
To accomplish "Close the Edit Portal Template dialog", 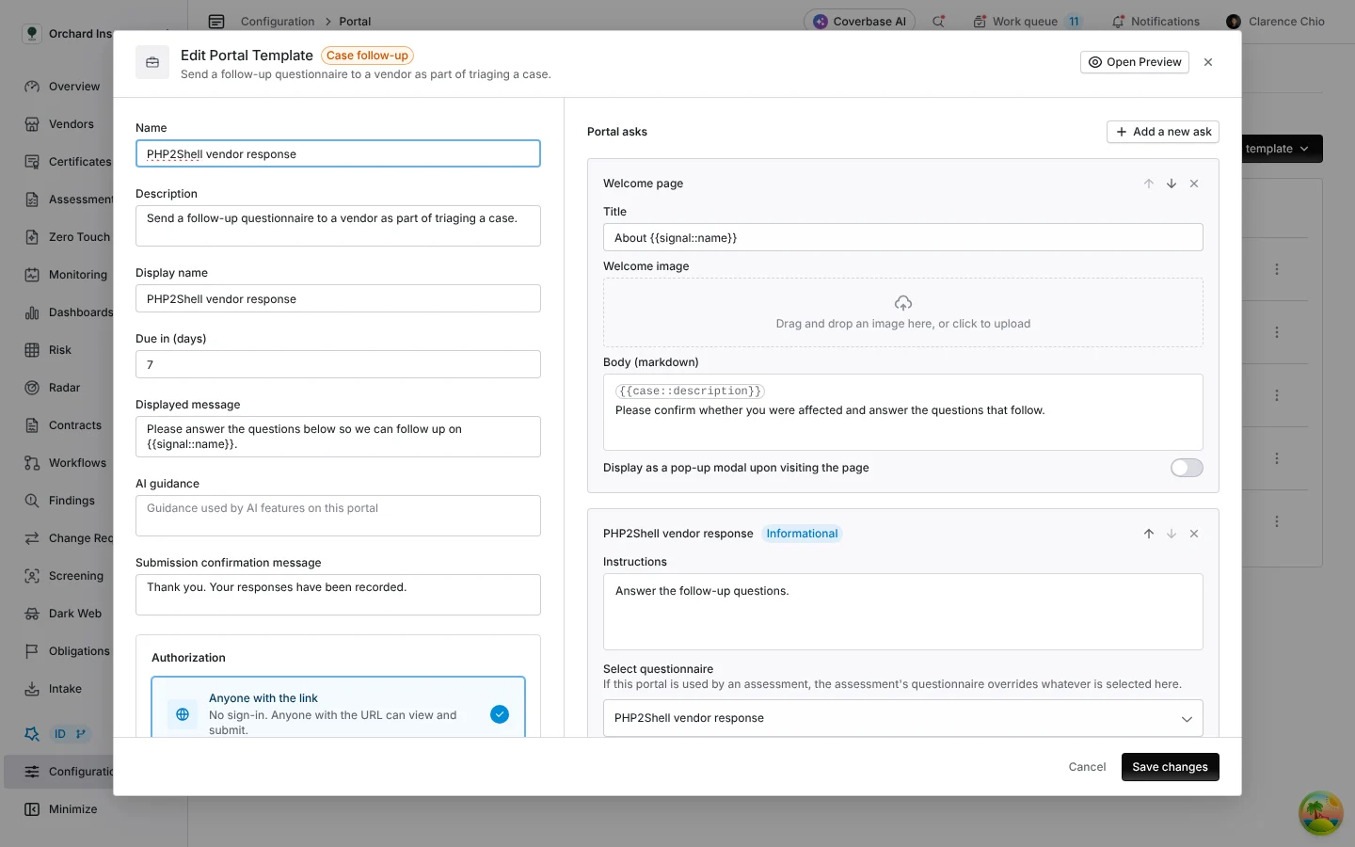I will point(1208,62).
